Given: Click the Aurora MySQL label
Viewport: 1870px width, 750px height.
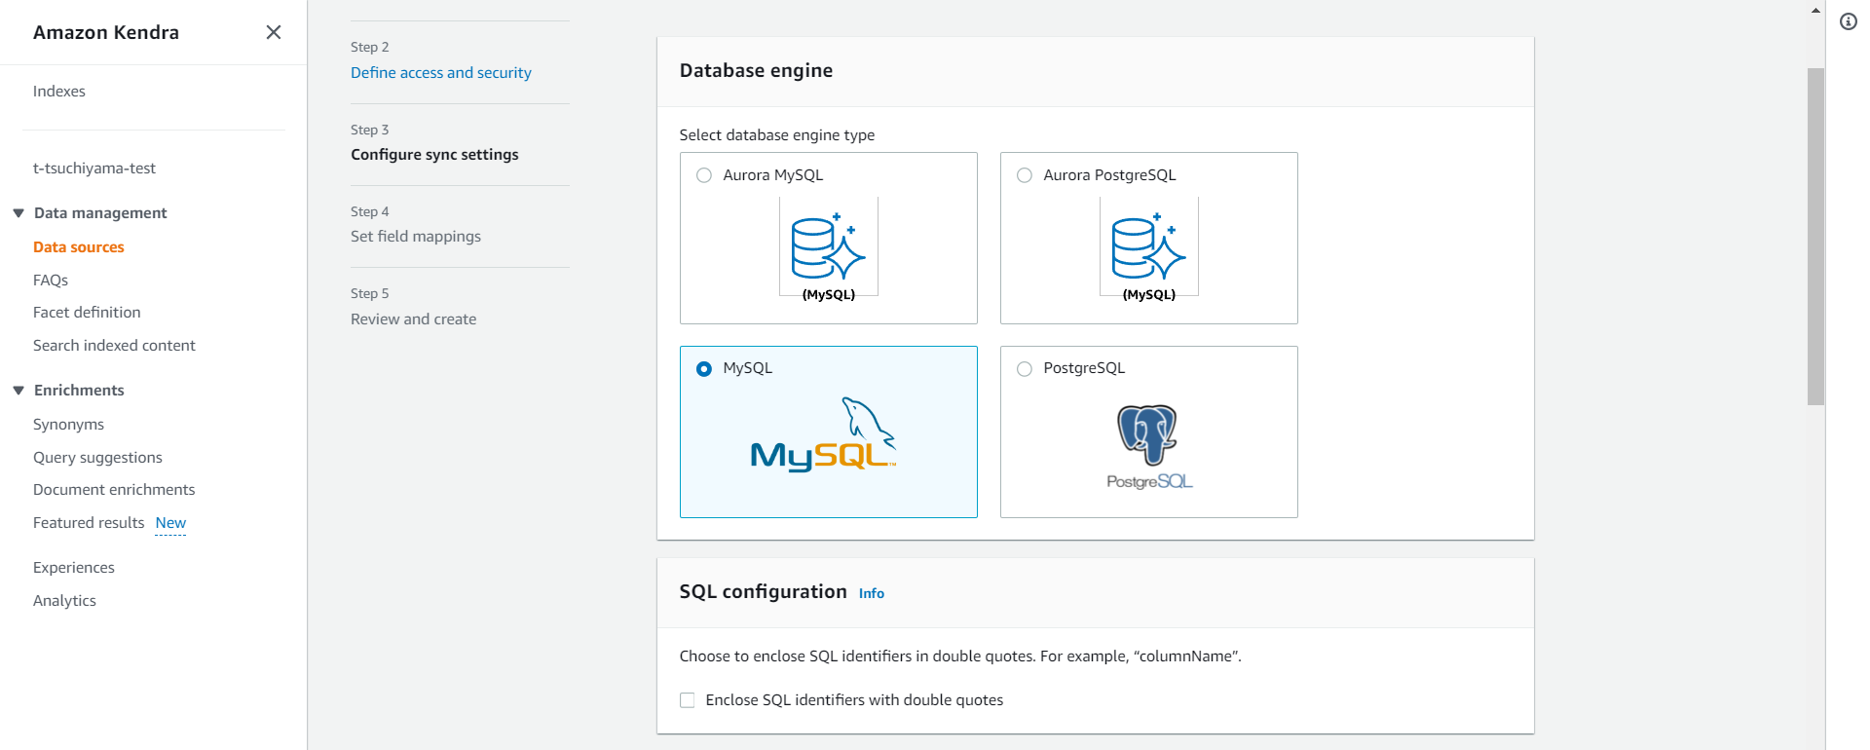Looking at the screenshot, I should 773,175.
